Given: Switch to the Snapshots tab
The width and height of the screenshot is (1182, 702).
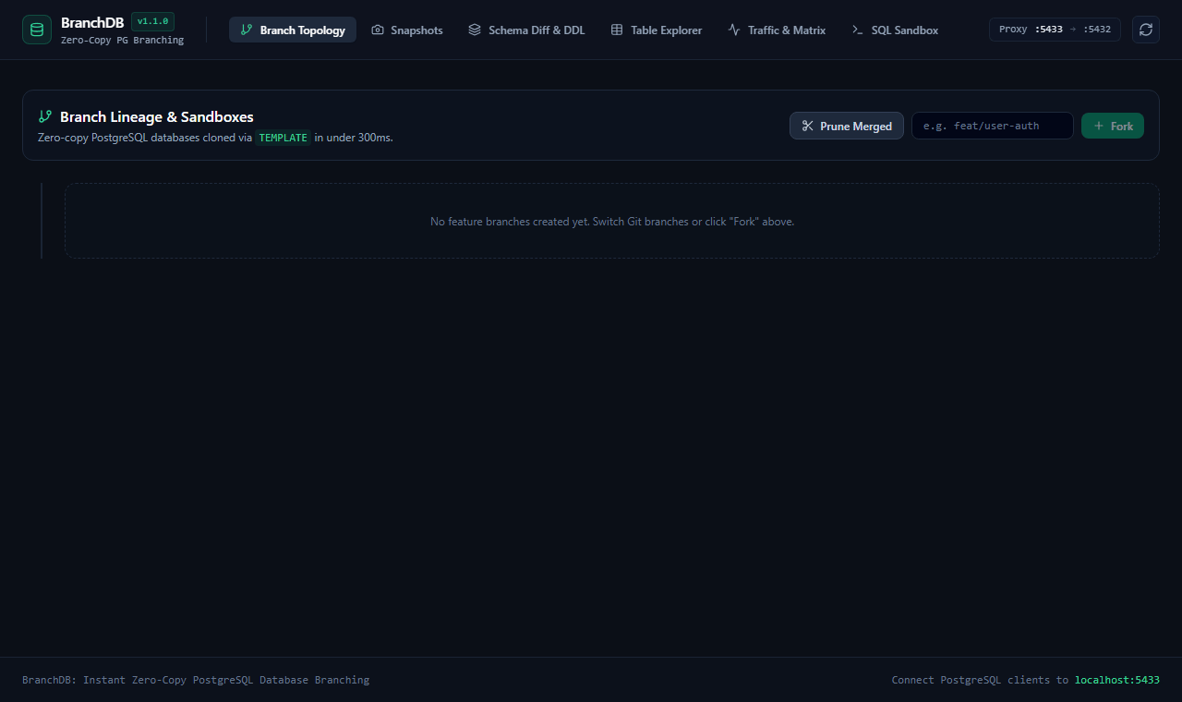Looking at the screenshot, I should click(407, 30).
